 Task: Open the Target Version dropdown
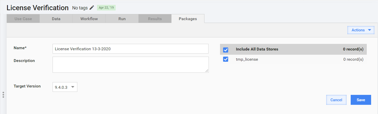click(x=65, y=87)
